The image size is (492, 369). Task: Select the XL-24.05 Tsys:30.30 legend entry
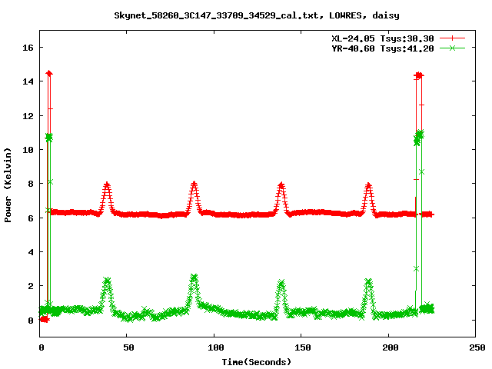[x=383, y=38]
